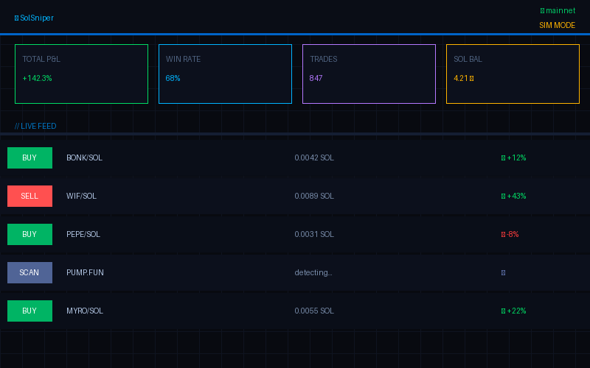Select the mainnet network indicator

(x=558, y=10)
